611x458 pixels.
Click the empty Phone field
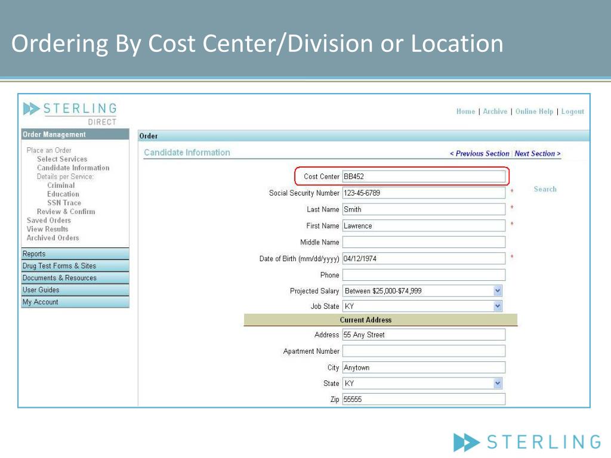(424, 275)
